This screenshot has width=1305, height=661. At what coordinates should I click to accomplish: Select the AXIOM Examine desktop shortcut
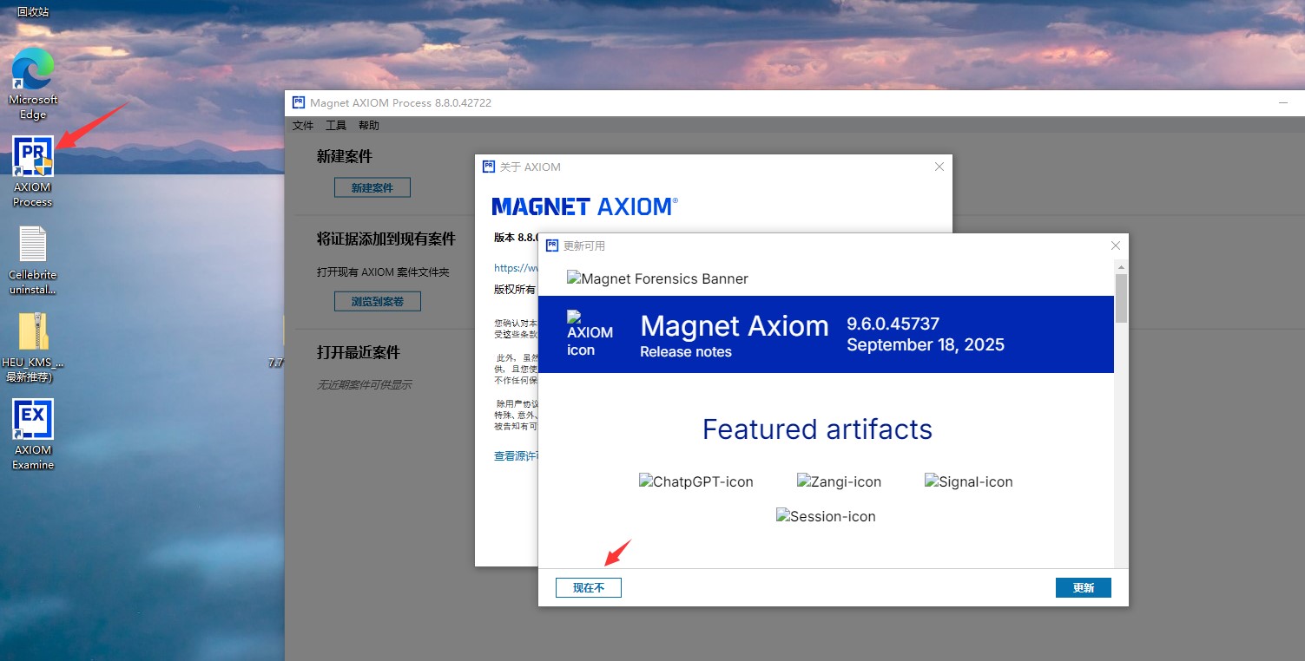33,435
